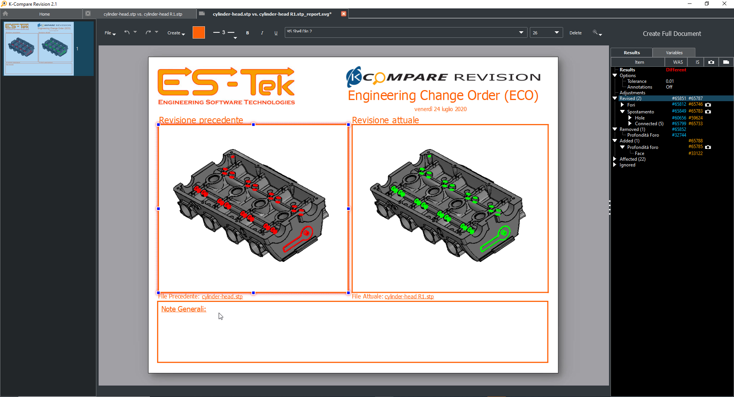
Task: Click the icon on the cylinder-head comparison tab
Action: (x=88, y=13)
